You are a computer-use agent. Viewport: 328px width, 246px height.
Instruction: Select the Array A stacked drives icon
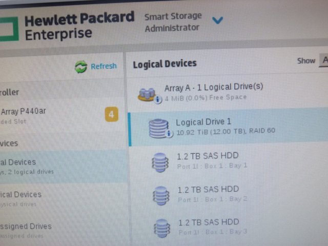[x=147, y=95]
